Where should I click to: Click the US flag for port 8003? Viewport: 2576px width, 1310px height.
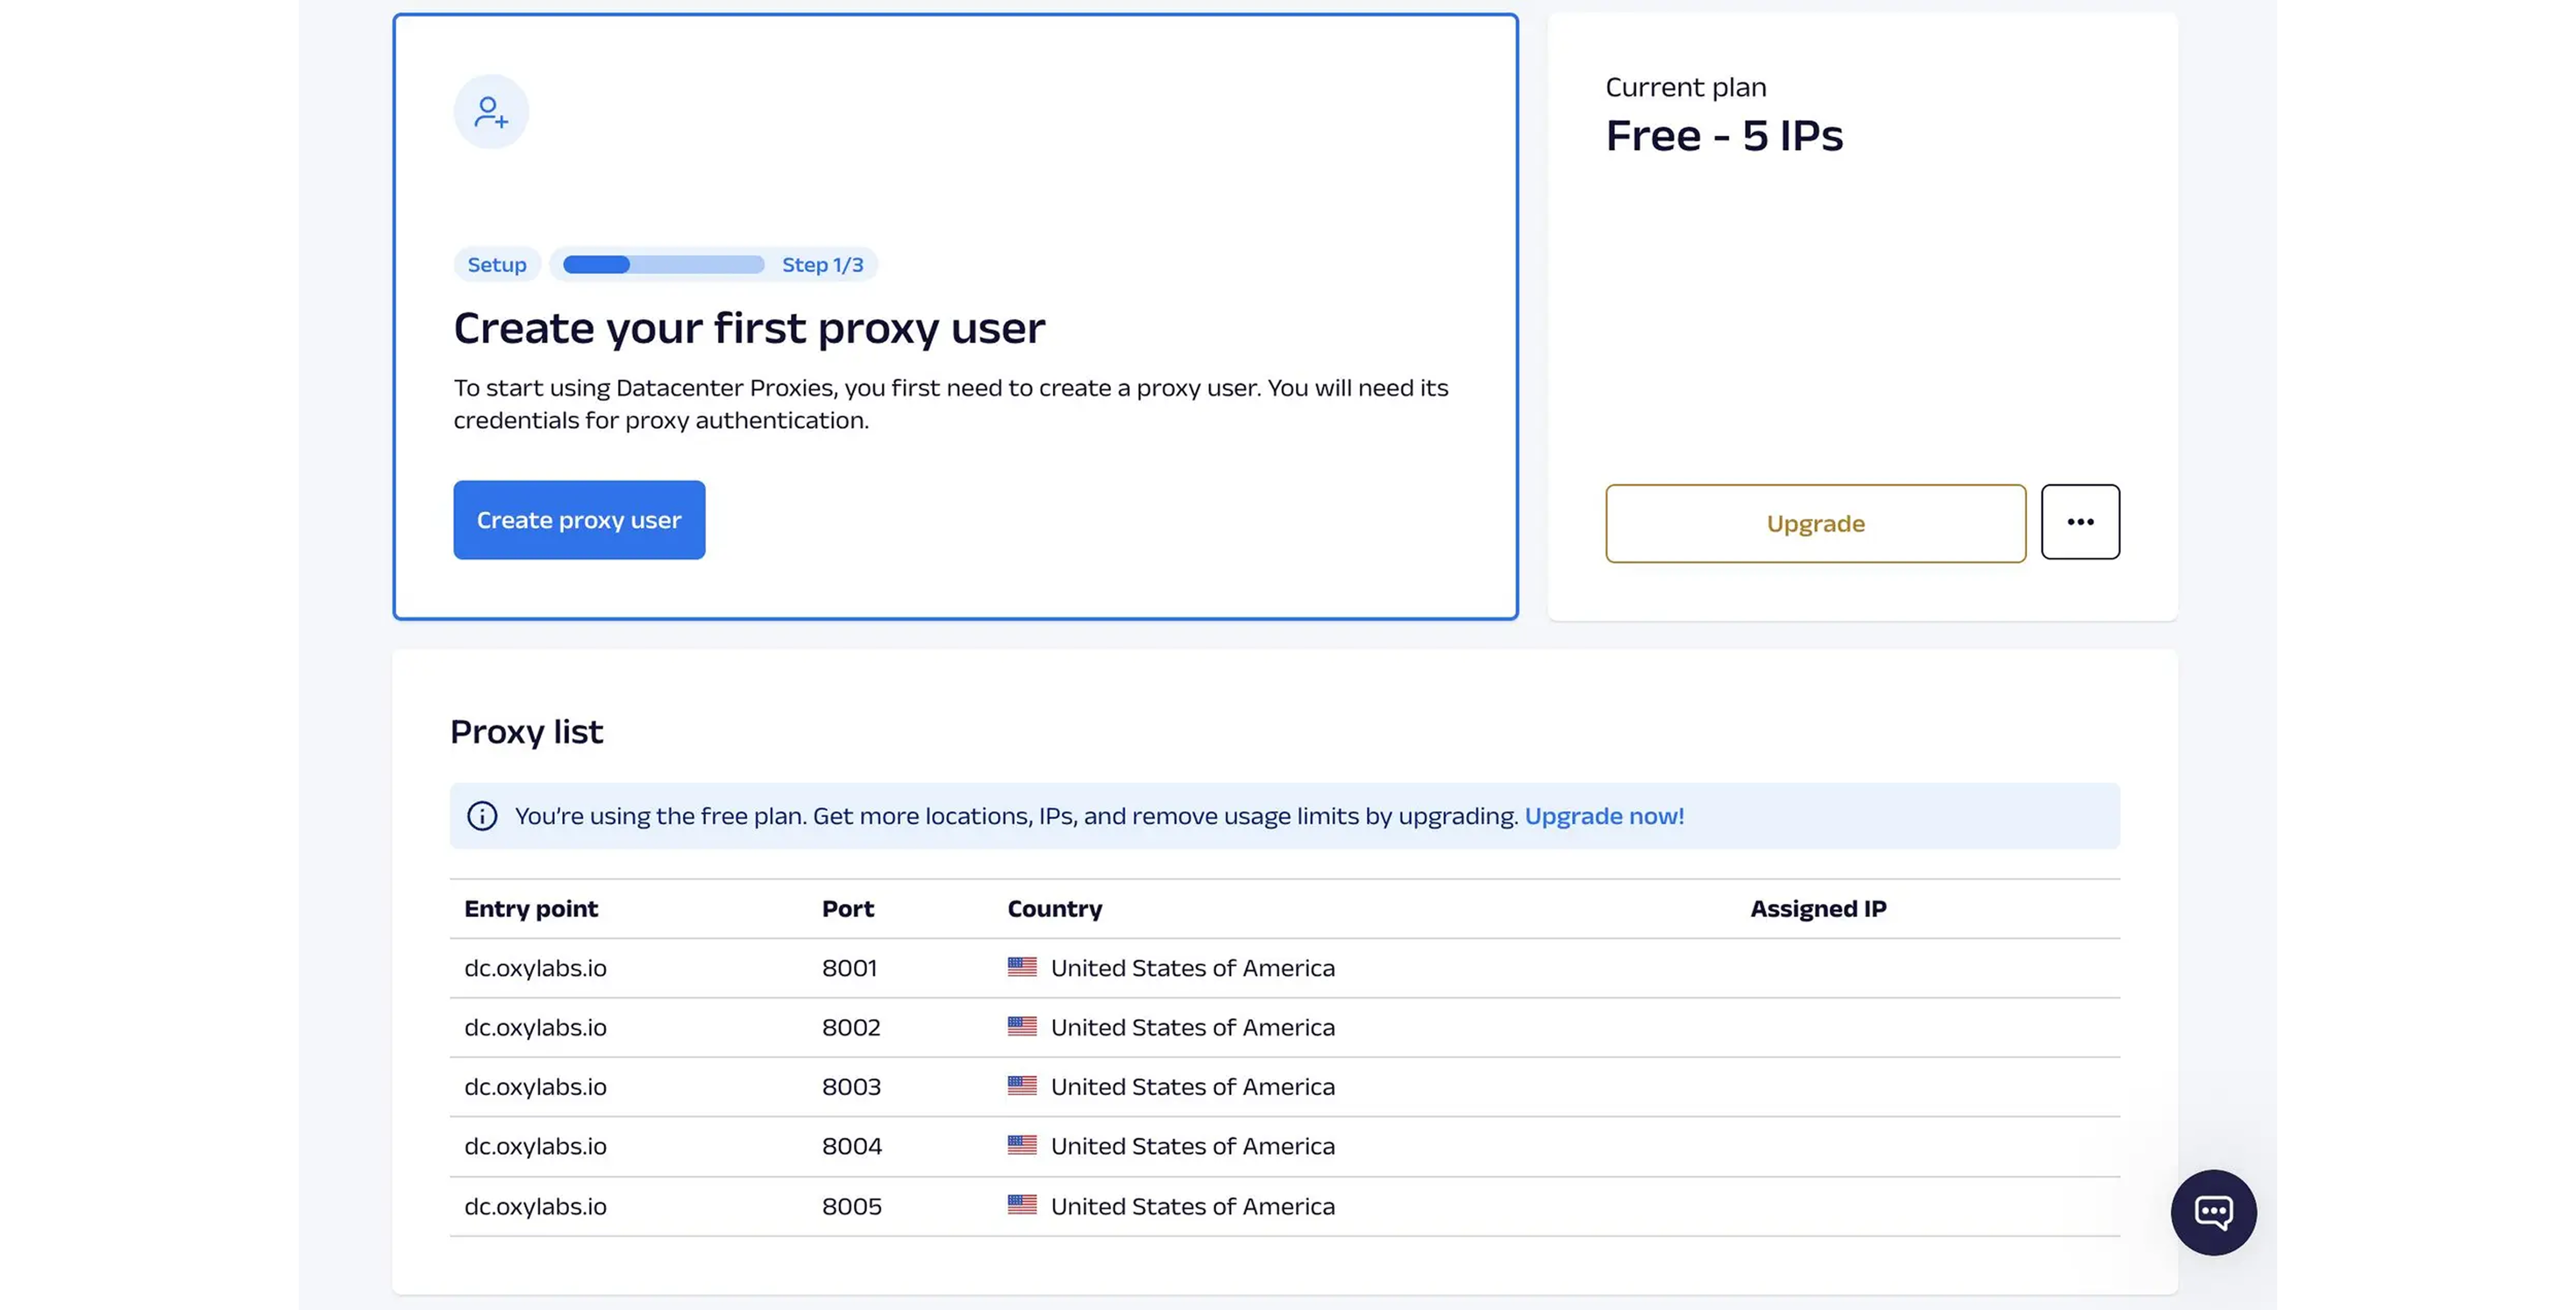click(x=1022, y=1086)
